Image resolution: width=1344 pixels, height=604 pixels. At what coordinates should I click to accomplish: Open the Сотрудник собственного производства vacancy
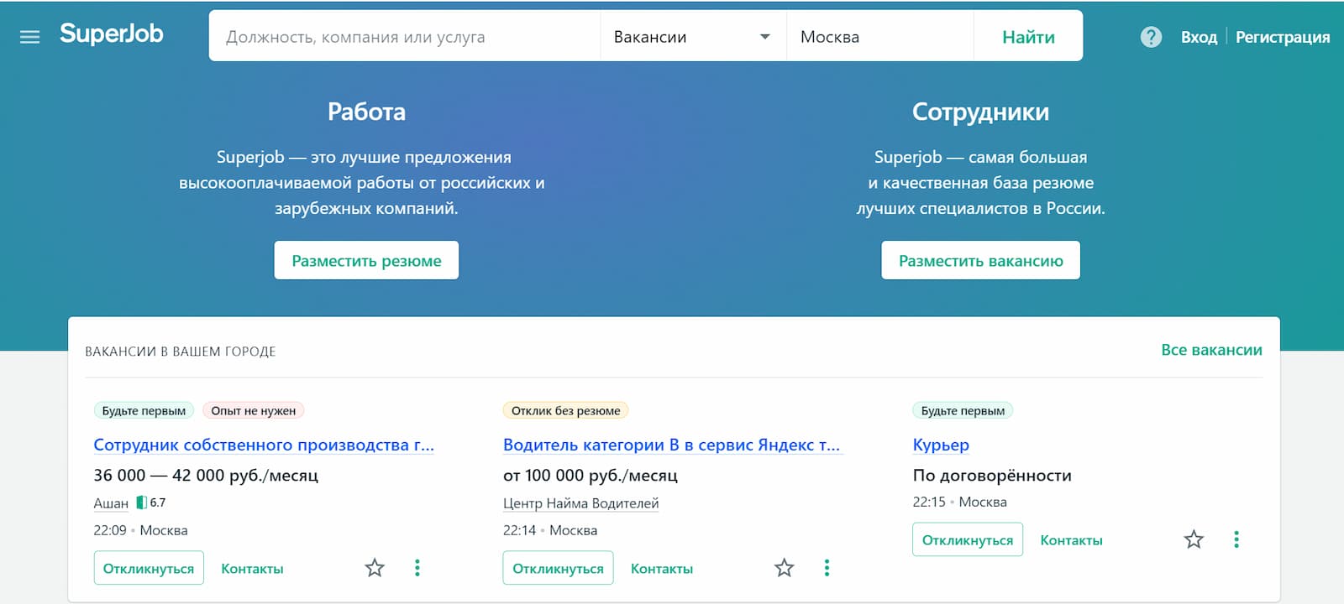[x=264, y=445]
